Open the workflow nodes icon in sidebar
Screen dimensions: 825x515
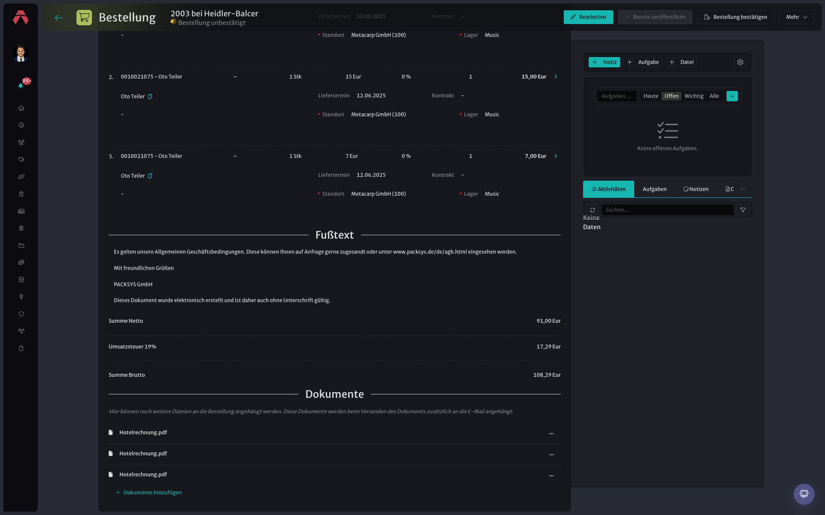(x=21, y=331)
